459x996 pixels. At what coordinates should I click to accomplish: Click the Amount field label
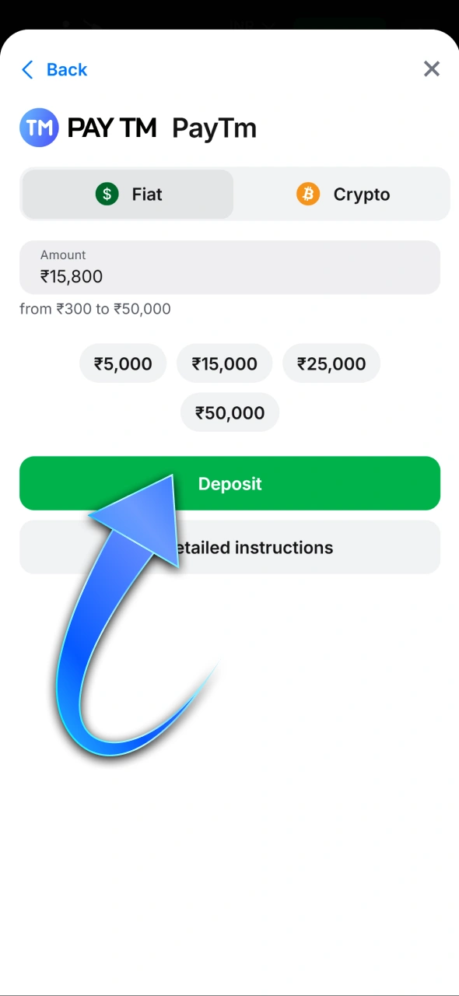[x=63, y=254]
